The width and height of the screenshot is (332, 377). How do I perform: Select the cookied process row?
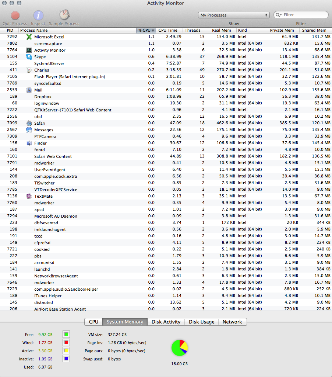click(x=166, y=249)
